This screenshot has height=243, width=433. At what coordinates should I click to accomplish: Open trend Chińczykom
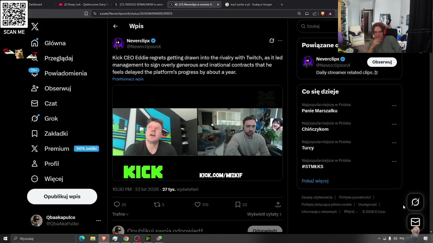[x=315, y=129]
